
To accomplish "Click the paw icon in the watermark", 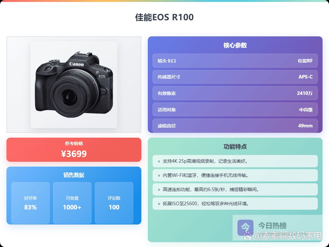I will tap(248, 235).
